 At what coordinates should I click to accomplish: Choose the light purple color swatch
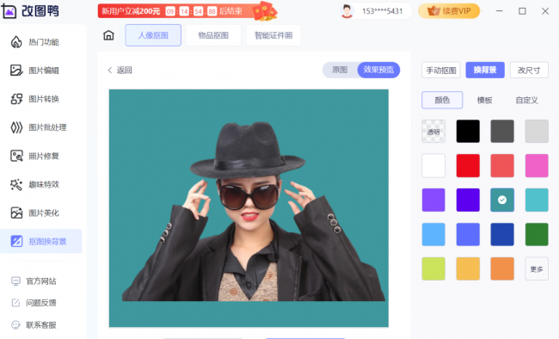(x=433, y=200)
